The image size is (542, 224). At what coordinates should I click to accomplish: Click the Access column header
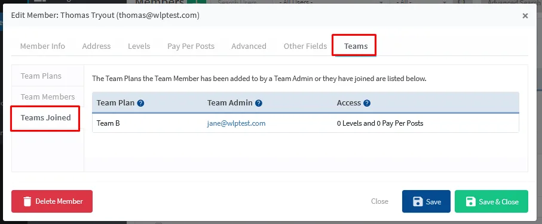pos(349,102)
